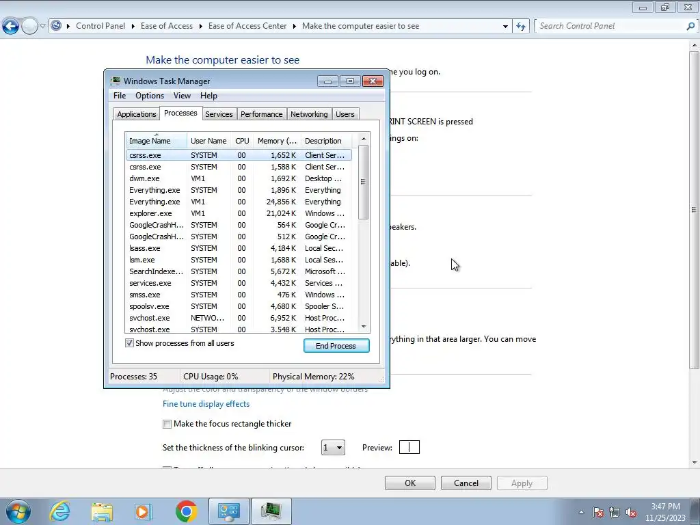
Task: Open the blinking cursor thickness dropdown
Action: [x=333, y=447]
